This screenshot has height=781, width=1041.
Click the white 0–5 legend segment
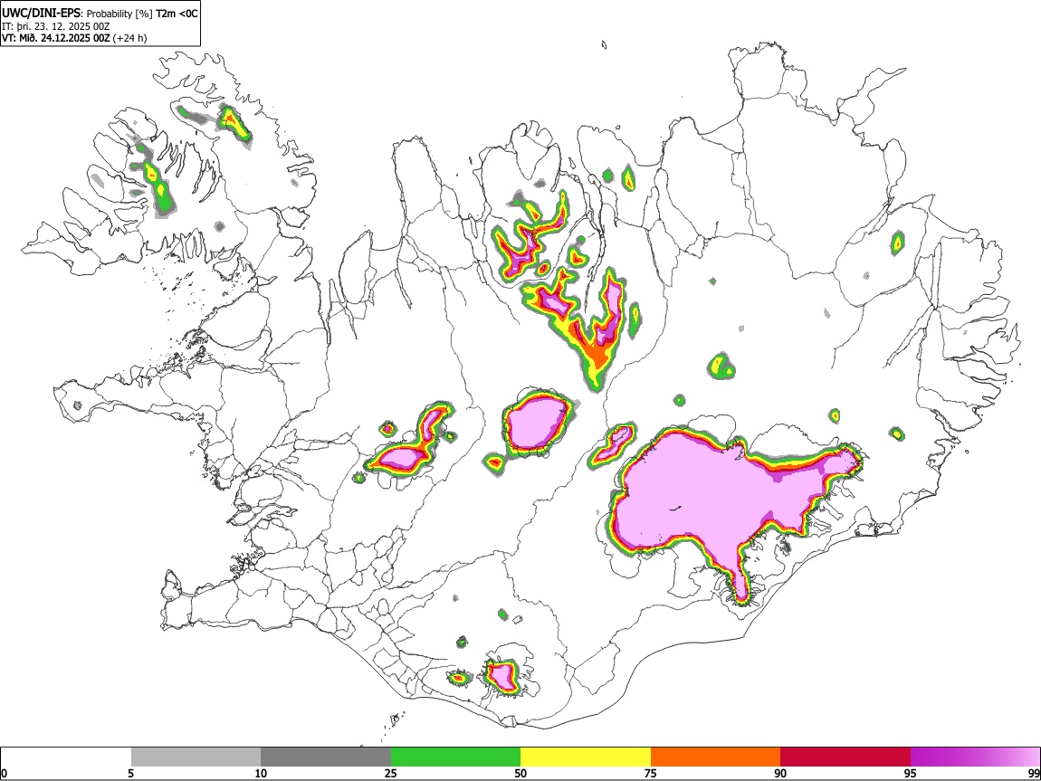tap(66, 757)
